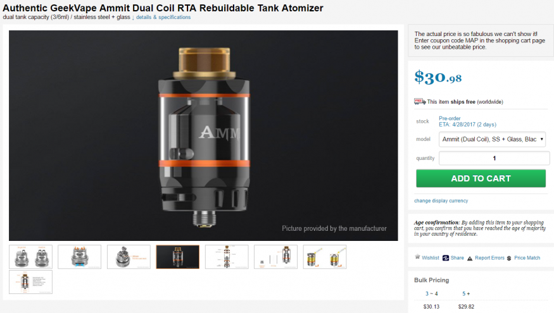Screen dimensions: 554x313
Task: Click the free shipping truck icon
Action: tap(420, 102)
